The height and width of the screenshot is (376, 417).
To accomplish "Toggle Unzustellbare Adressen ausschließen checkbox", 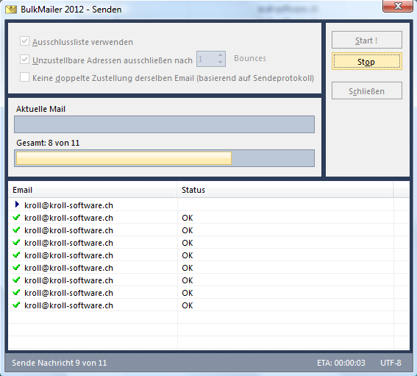I will click(24, 60).
